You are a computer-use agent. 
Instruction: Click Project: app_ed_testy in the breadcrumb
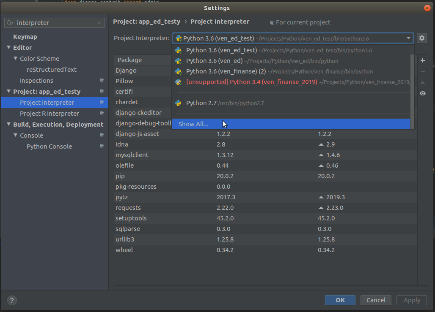[147, 22]
